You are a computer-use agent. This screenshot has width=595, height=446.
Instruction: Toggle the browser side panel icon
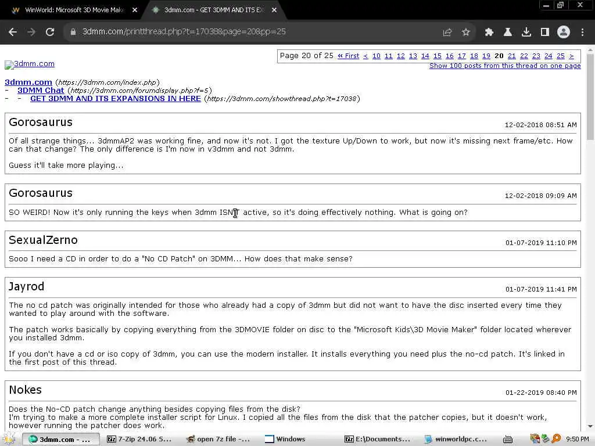pos(545,33)
